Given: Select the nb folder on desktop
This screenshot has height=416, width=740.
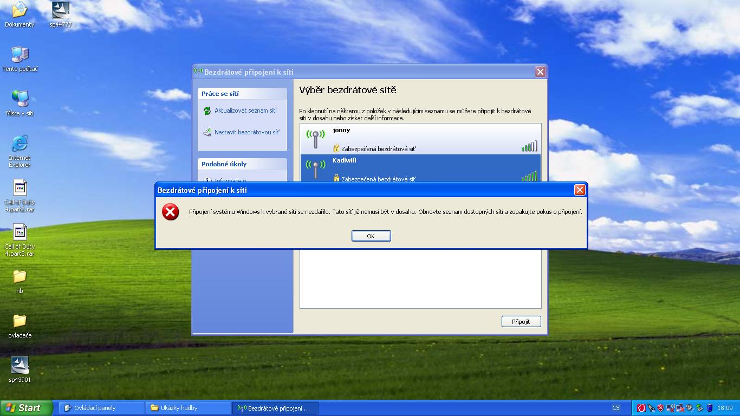Looking at the screenshot, I should pos(20,282).
